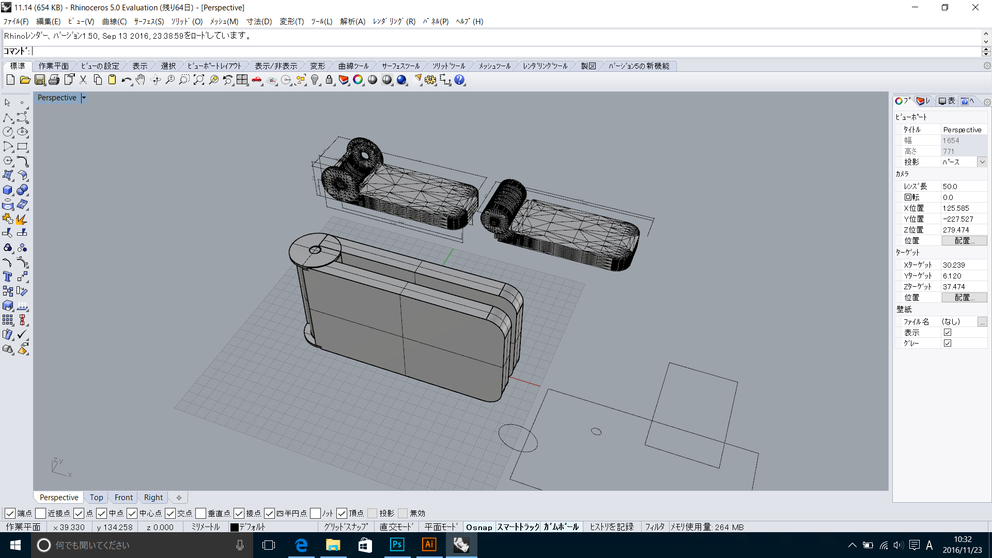Viewport: 992px width, 558px height.
Task: Toggle the 四半円点 osnap checkbox
Action: tap(269, 513)
